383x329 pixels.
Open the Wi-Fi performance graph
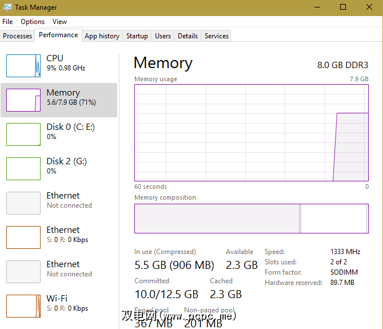coord(23,306)
